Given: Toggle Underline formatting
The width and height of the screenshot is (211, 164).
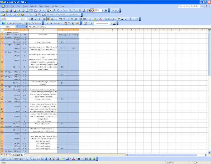Looking at the screenshot, I should [x=40, y=19].
